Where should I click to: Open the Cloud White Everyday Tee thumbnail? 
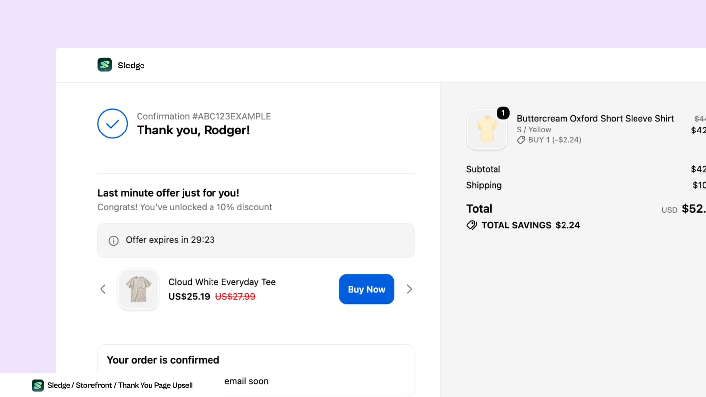pyautogui.click(x=139, y=289)
